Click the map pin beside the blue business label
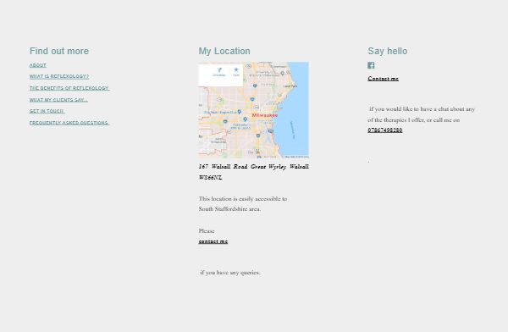The width and height of the screenshot is (508, 332). point(239,112)
